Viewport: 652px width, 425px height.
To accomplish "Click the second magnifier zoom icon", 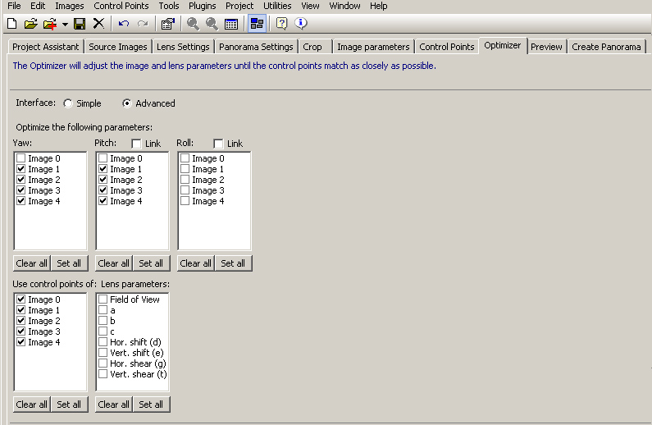I will (212, 23).
